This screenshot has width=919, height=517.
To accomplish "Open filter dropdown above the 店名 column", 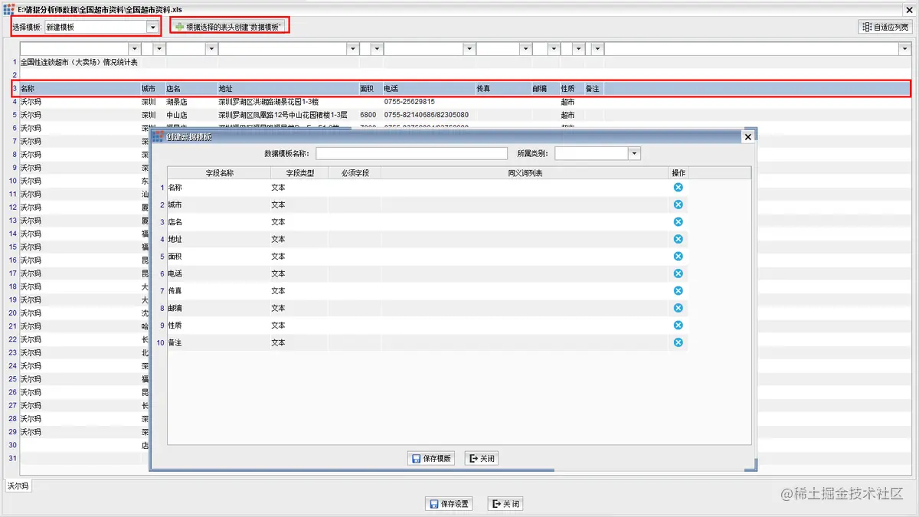I will pos(211,49).
